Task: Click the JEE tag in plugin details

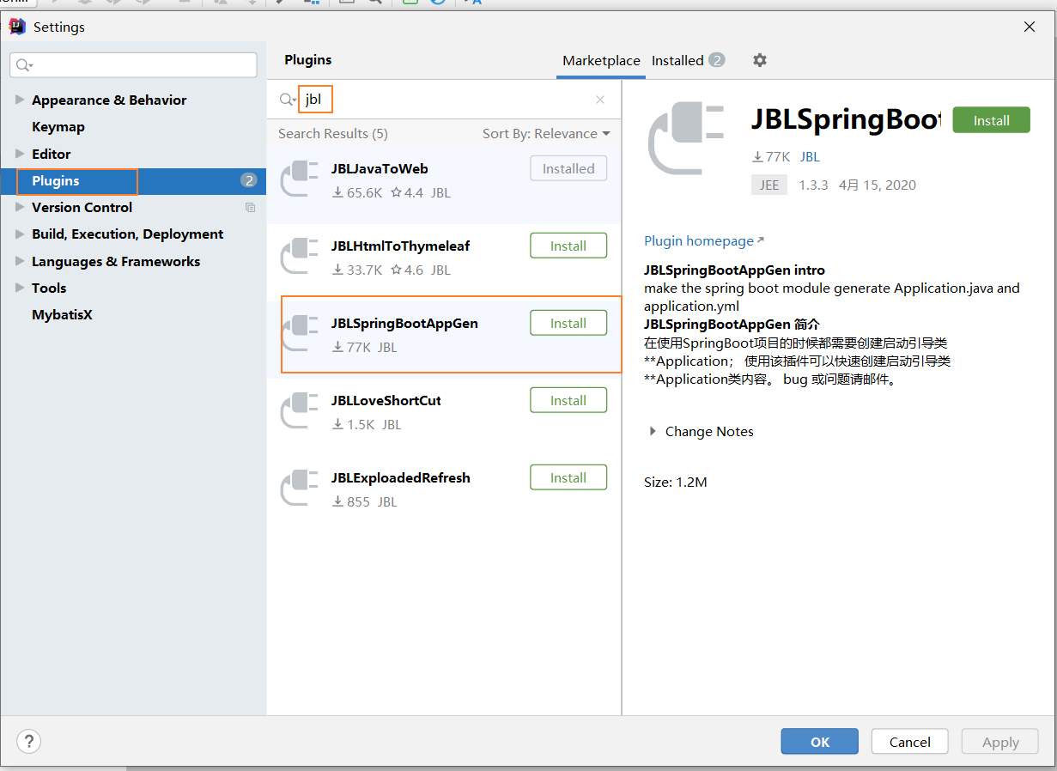Action: point(768,185)
